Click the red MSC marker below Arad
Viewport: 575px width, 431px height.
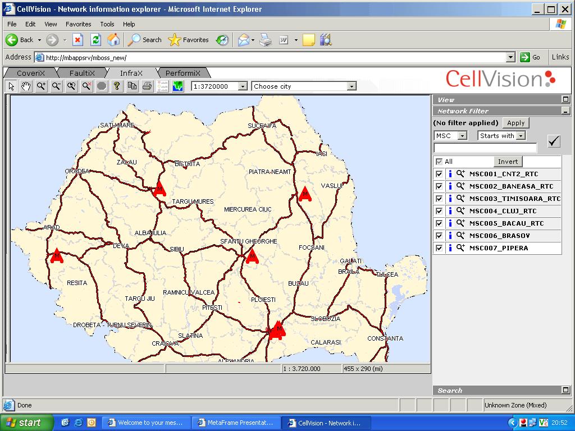pyautogui.click(x=57, y=255)
